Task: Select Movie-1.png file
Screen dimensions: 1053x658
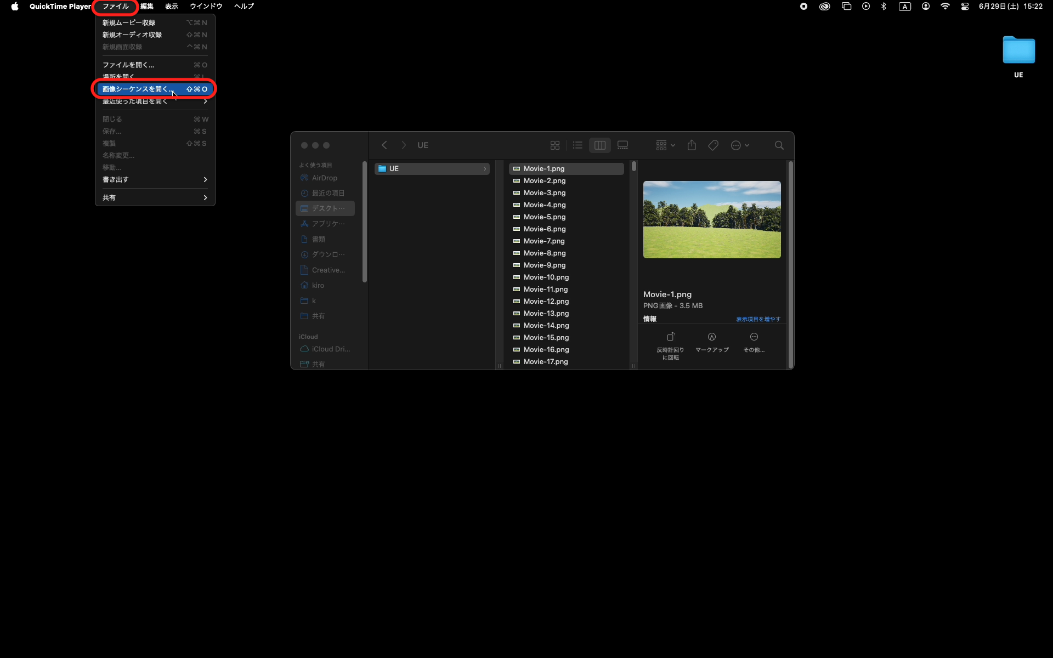Action: point(567,168)
